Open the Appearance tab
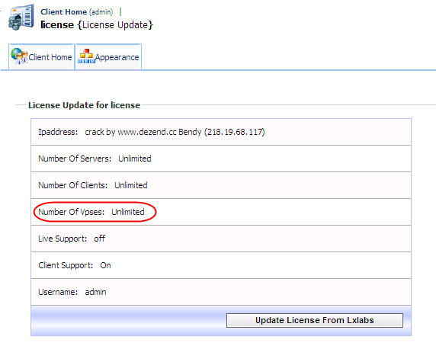Image resolution: width=436 pixels, height=346 pixels. click(x=108, y=56)
